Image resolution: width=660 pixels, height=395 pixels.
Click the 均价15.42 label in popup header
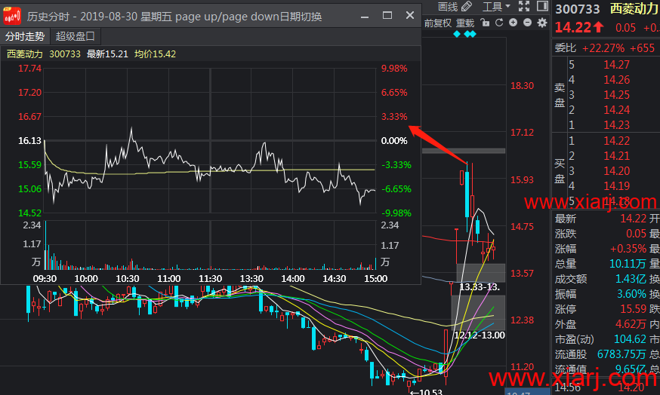tap(155, 54)
